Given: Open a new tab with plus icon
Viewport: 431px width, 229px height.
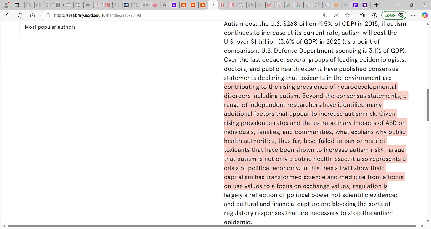Looking at the screenshot, I should coord(376,5).
